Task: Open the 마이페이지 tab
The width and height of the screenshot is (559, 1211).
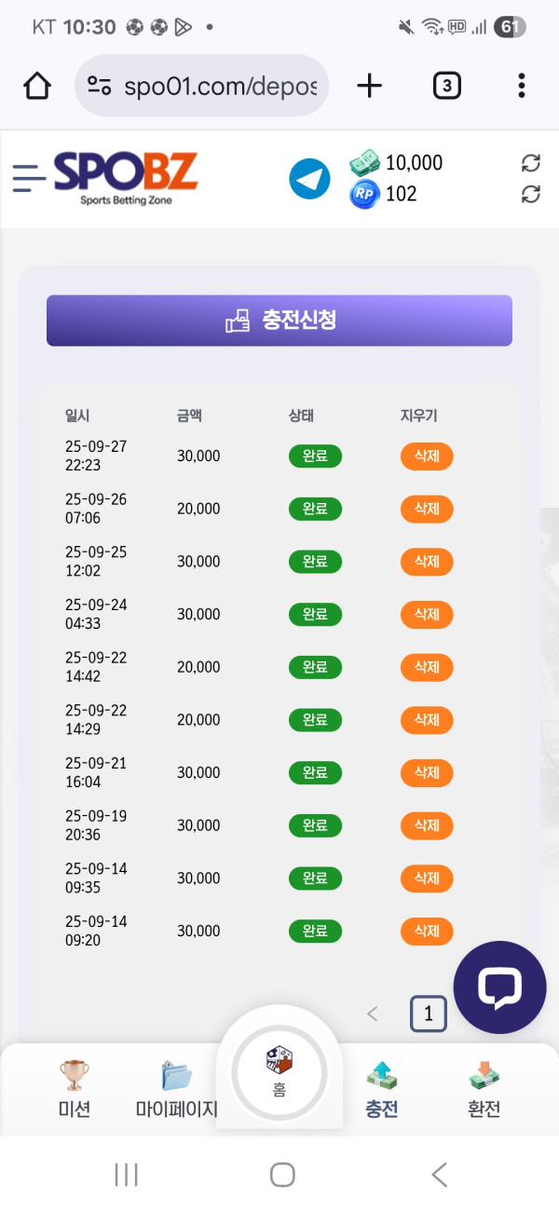Action: [x=176, y=1090]
